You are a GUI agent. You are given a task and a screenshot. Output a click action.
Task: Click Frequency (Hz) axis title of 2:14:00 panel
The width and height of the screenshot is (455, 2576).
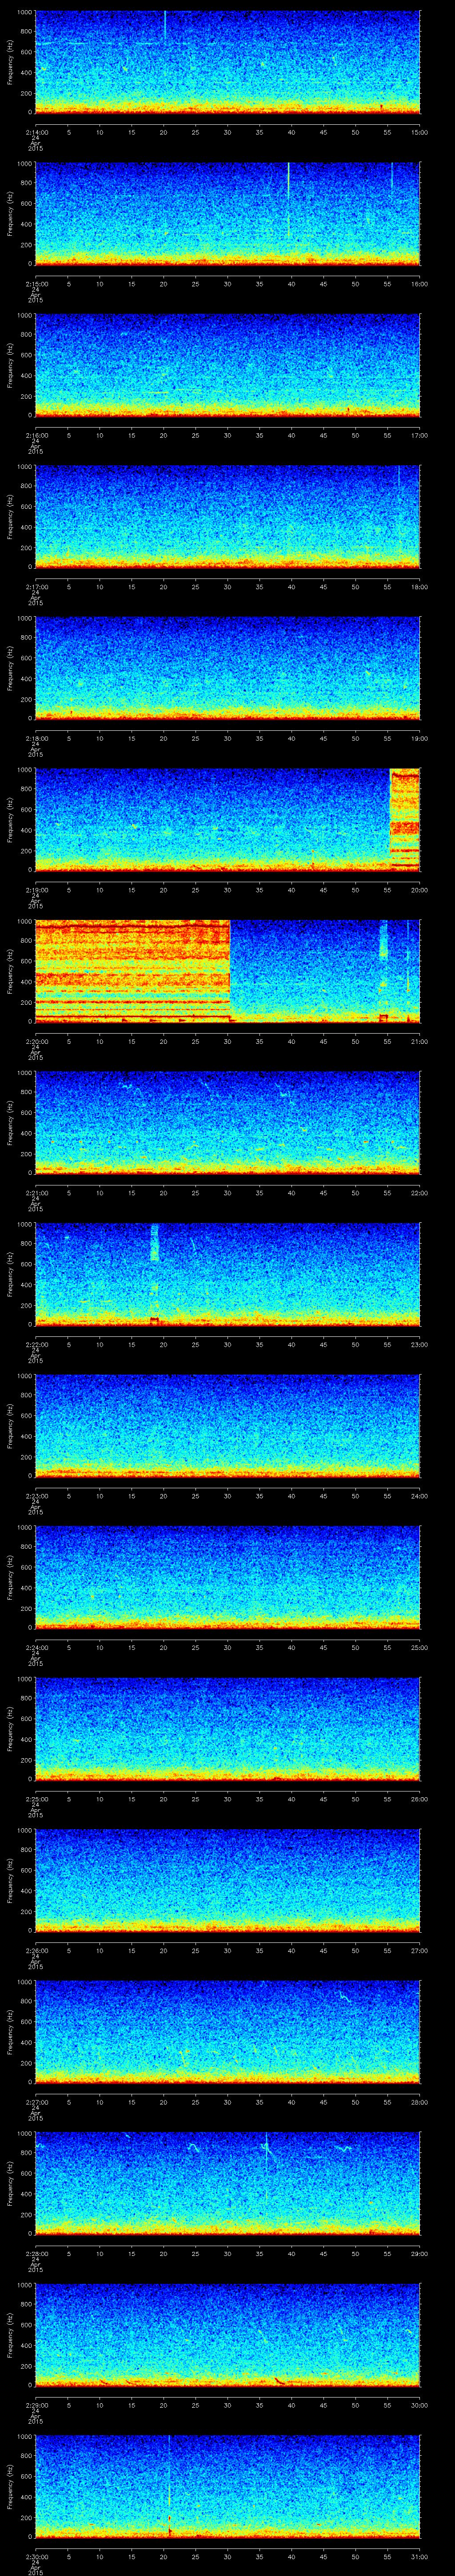pos(10,62)
